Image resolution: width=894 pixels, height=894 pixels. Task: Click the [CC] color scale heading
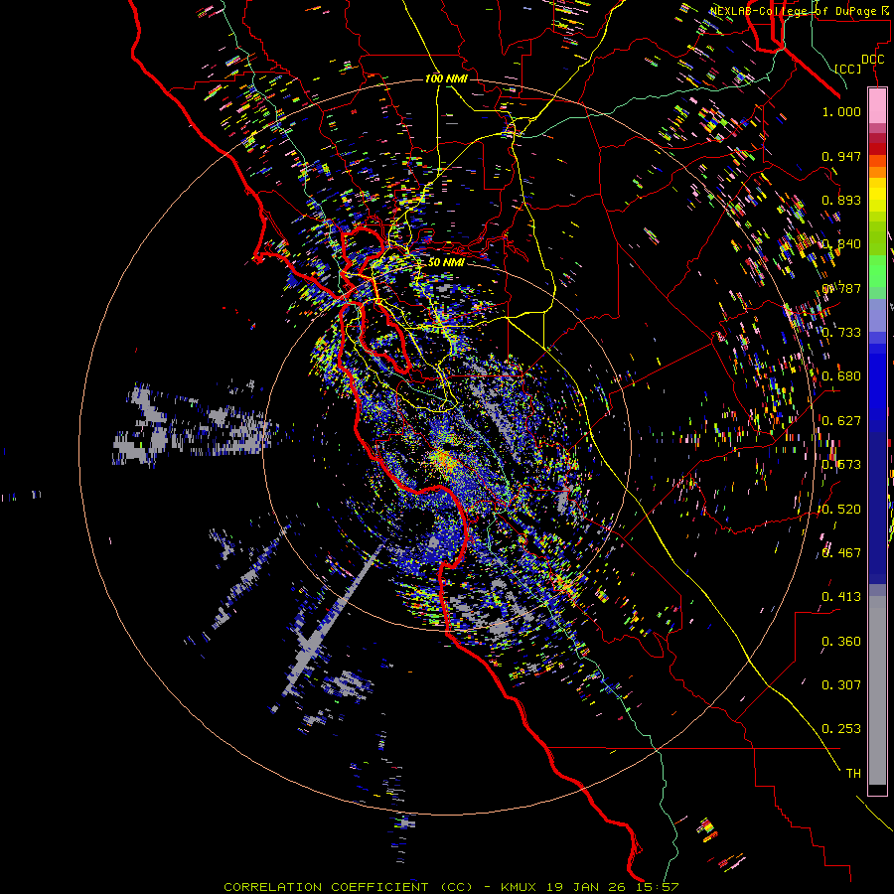tap(848, 69)
